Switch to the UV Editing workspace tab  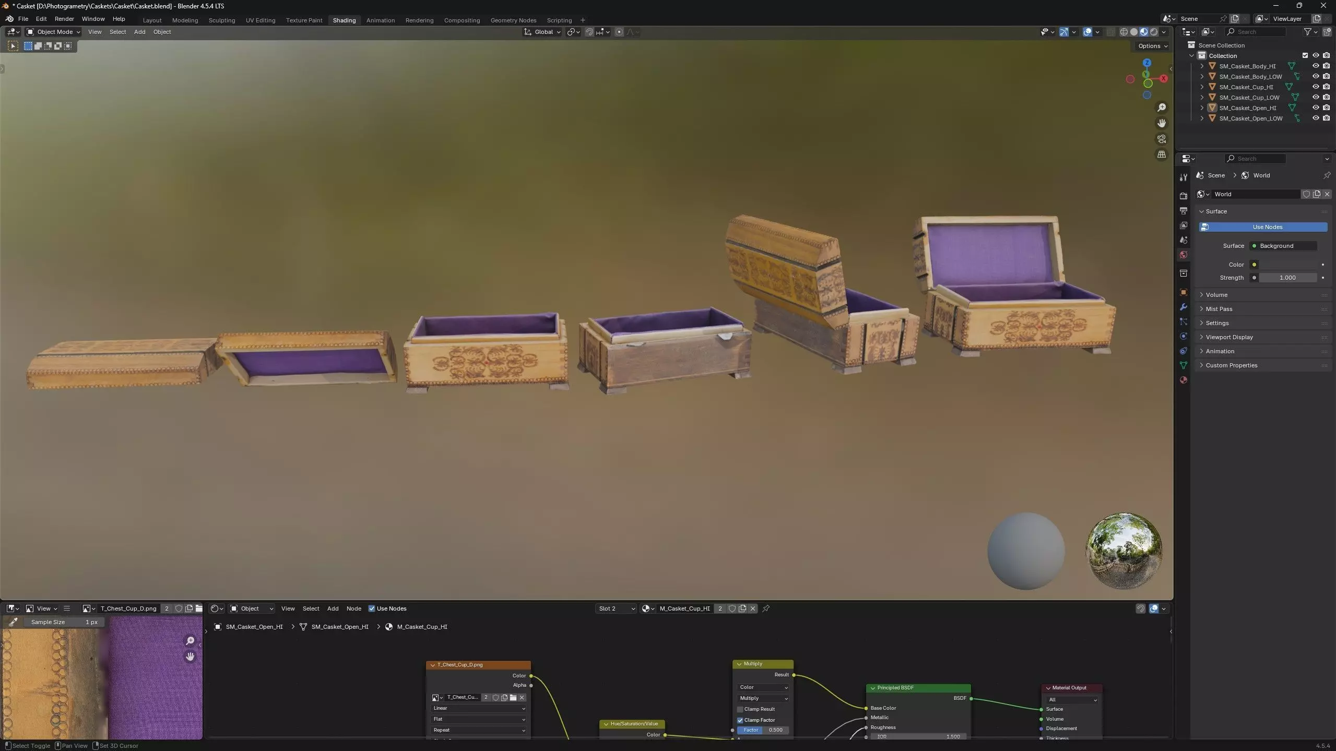coord(260,20)
